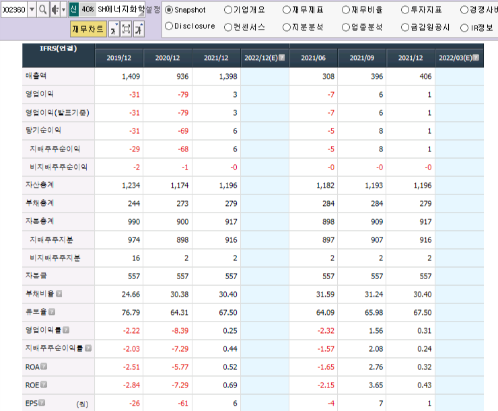Click the 2020/12 annual column header

pyautogui.click(x=168, y=58)
